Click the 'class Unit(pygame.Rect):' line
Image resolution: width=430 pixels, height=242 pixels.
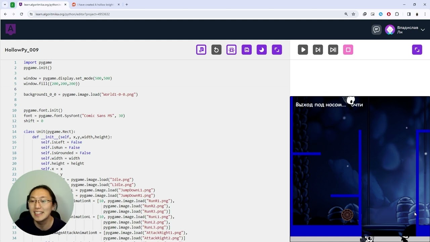point(49,132)
